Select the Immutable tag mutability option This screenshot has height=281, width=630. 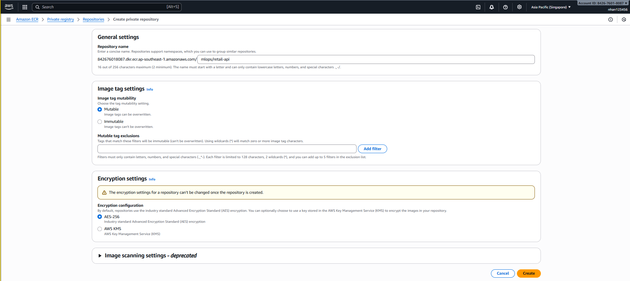[x=100, y=122]
